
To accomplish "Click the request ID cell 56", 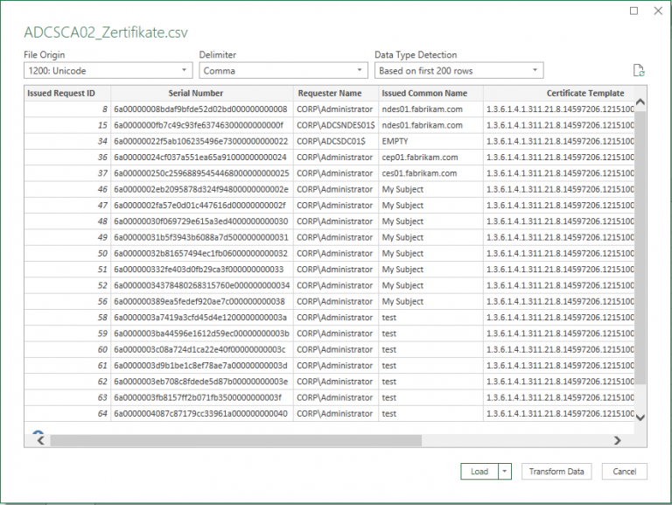I will (67, 302).
